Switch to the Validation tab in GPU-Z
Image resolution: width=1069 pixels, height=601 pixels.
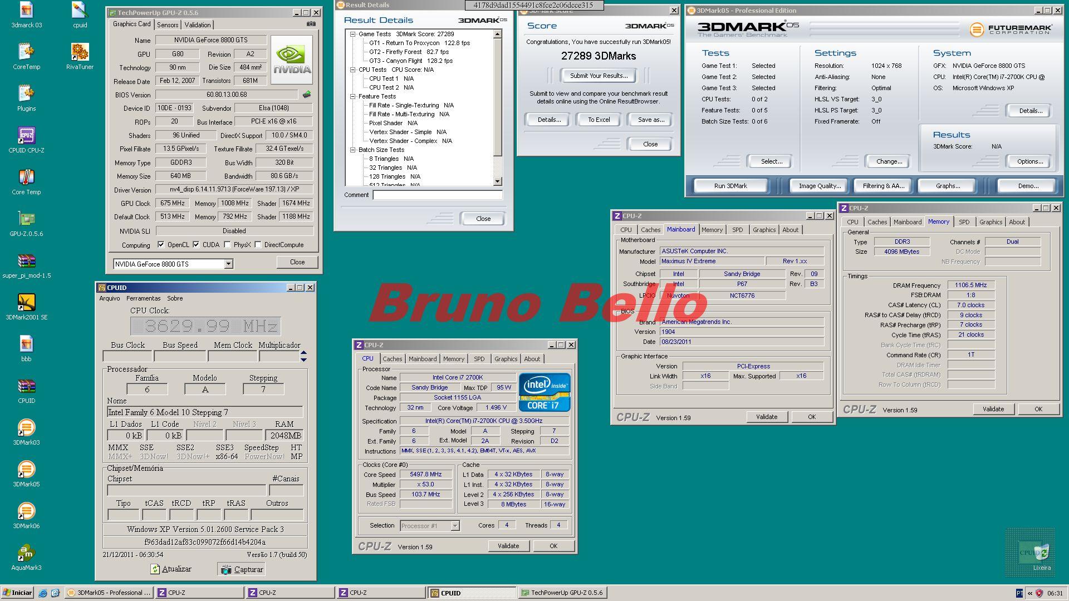[x=198, y=25]
